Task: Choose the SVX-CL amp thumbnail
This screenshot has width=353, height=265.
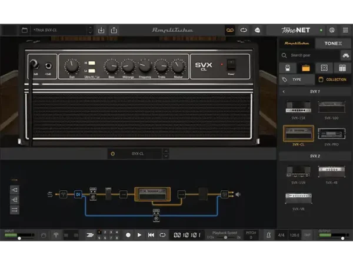Action: (298, 134)
